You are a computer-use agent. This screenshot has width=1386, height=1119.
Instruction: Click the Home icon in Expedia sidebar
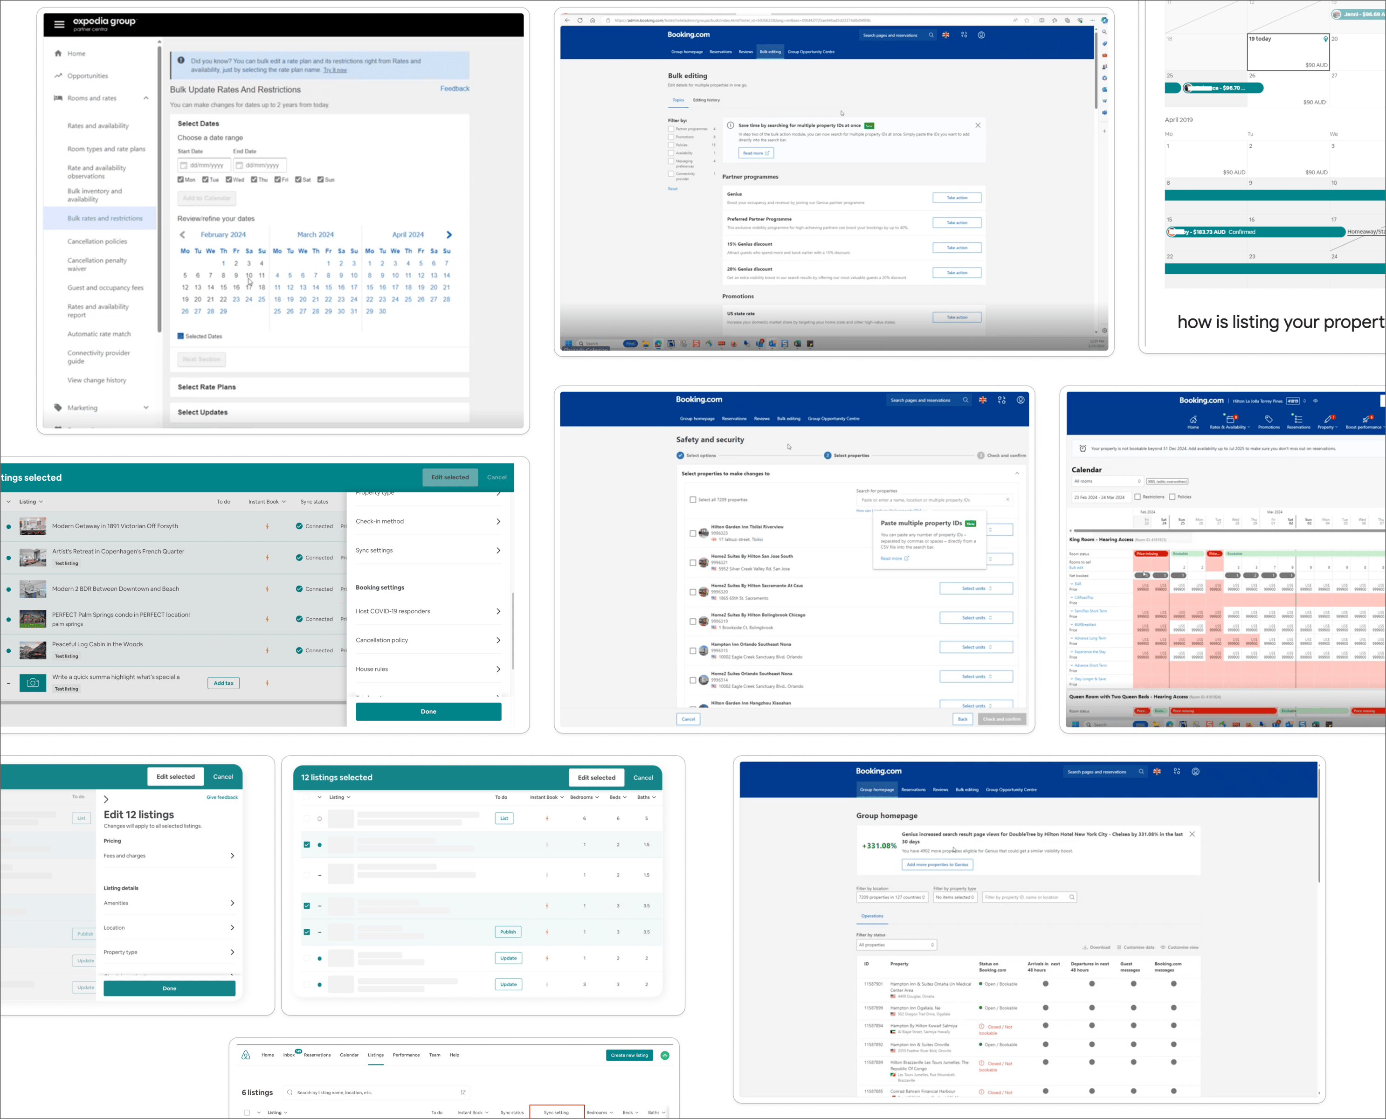click(59, 54)
